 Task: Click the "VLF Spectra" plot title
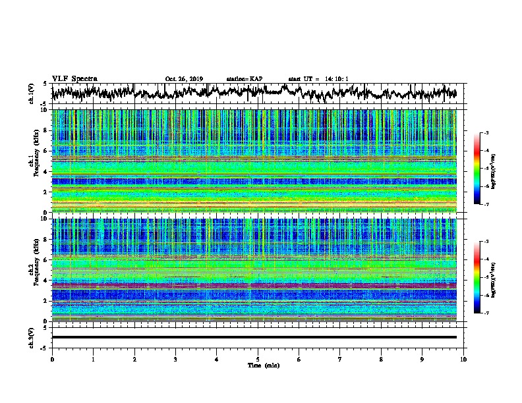click(74, 79)
